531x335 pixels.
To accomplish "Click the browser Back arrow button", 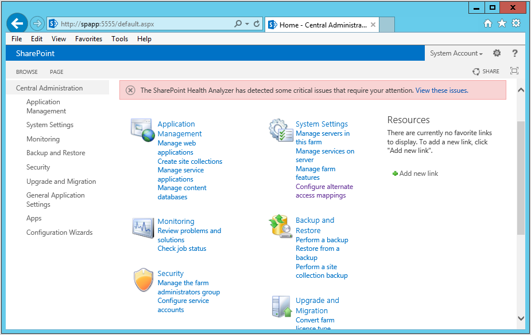I will click(x=17, y=23).
